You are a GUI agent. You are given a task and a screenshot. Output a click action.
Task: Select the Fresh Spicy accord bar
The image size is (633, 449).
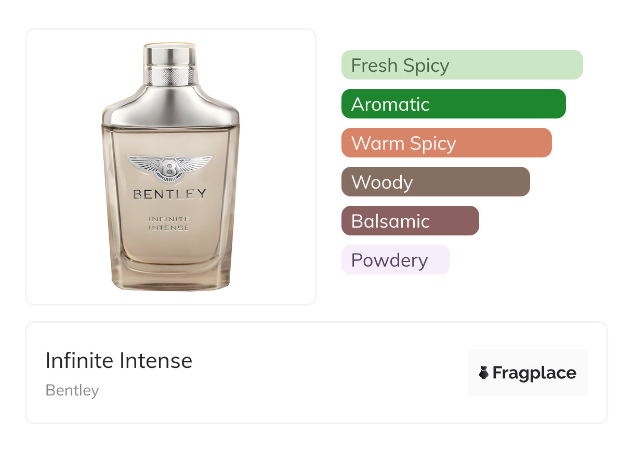click(x=461, y=65)
